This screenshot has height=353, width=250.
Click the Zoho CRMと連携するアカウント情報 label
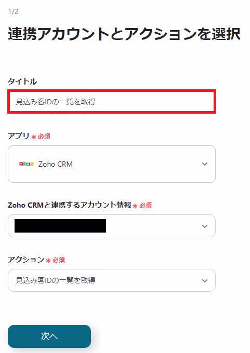click(x=70, y=205)
